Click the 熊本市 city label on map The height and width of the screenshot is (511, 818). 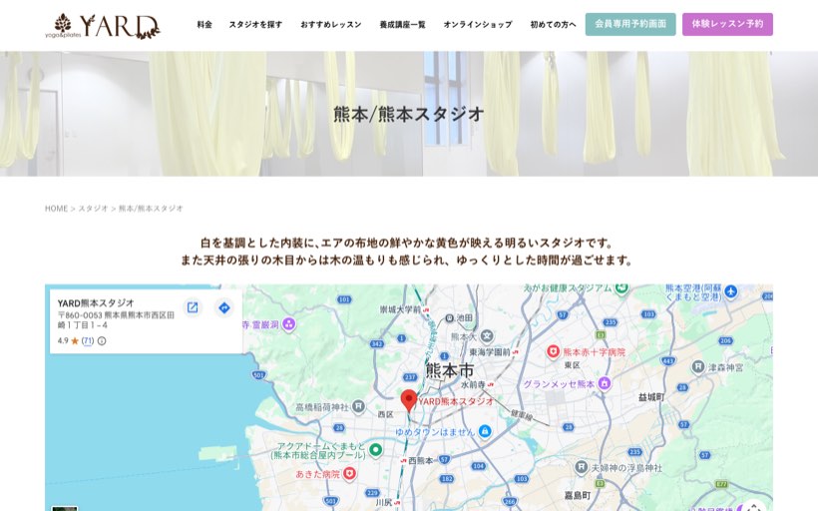(450, 370)
